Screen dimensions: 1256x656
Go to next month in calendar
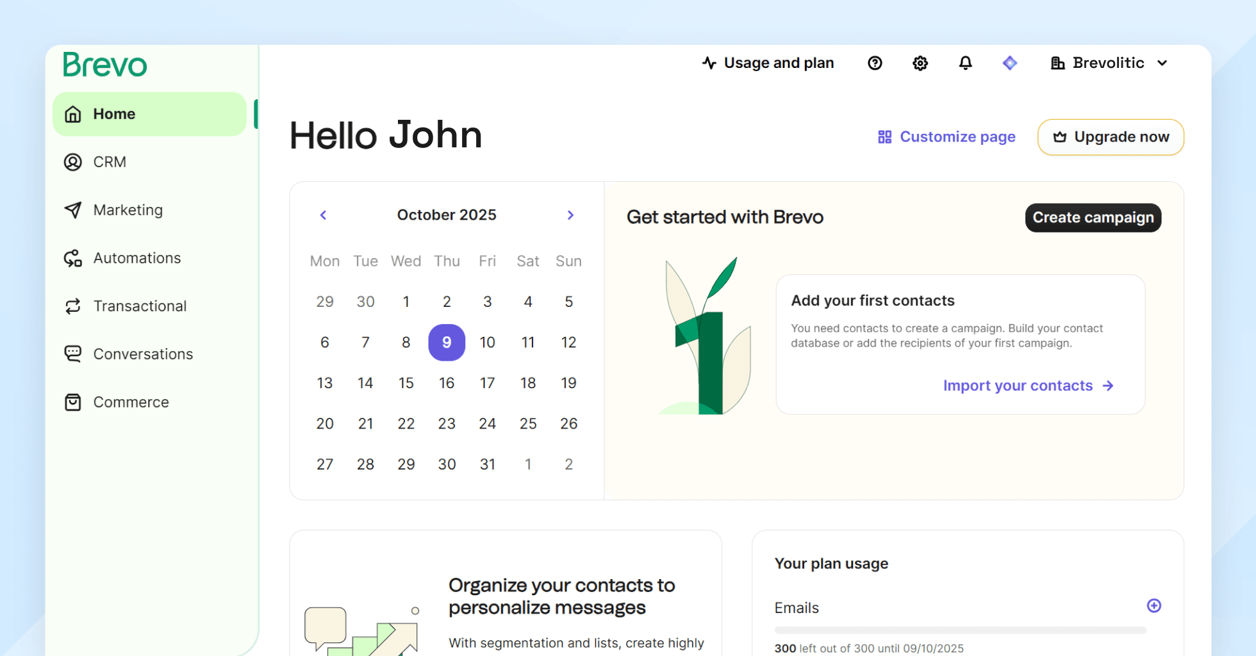tap(570, 215)
